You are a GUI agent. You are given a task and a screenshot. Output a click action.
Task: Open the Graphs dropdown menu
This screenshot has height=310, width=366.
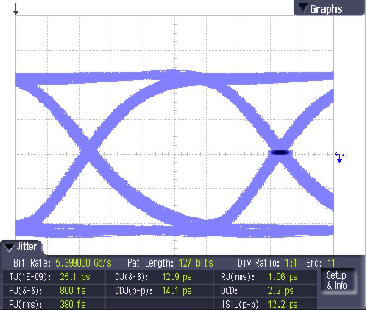click(x=329, y=8)
